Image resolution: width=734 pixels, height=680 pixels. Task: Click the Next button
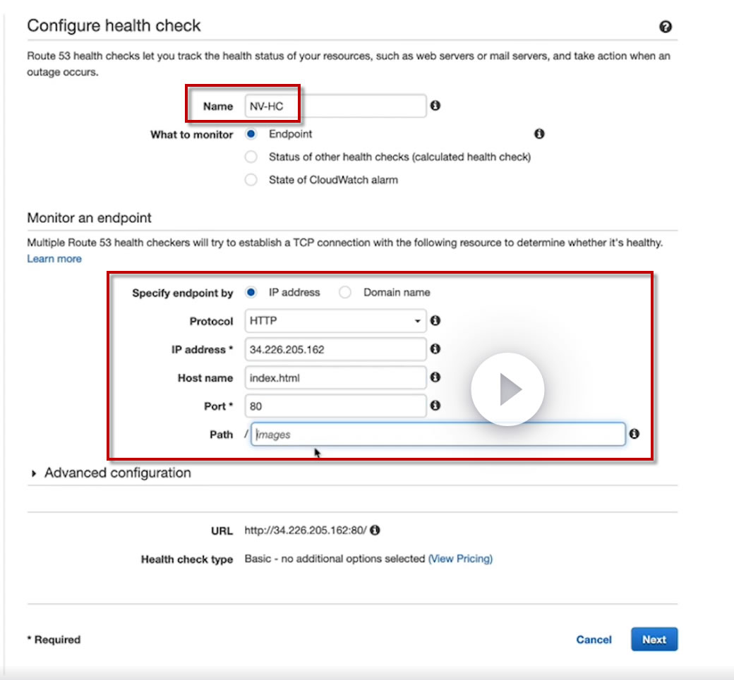(654, 639)
